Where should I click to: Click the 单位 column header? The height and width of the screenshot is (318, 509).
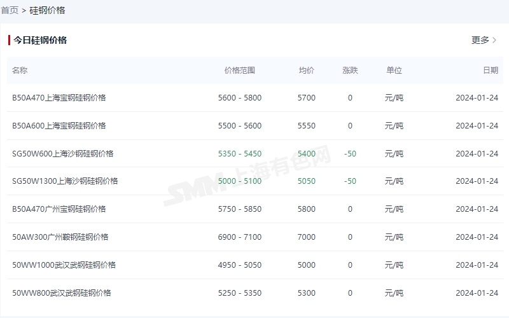tap(394, 71)
